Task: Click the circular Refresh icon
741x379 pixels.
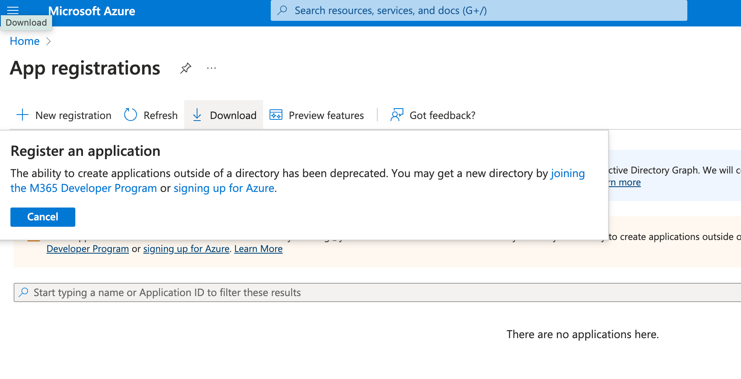Action: tap(131, 115)
